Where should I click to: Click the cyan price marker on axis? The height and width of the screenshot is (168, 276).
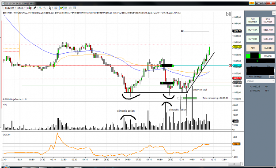(x=237, y=66)
